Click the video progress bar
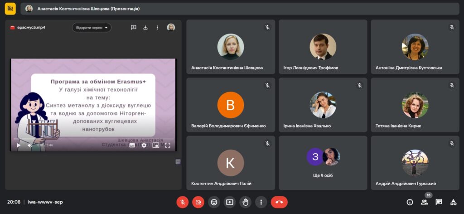464x214 pixels. pyautogui.click(x=91, y=139)
